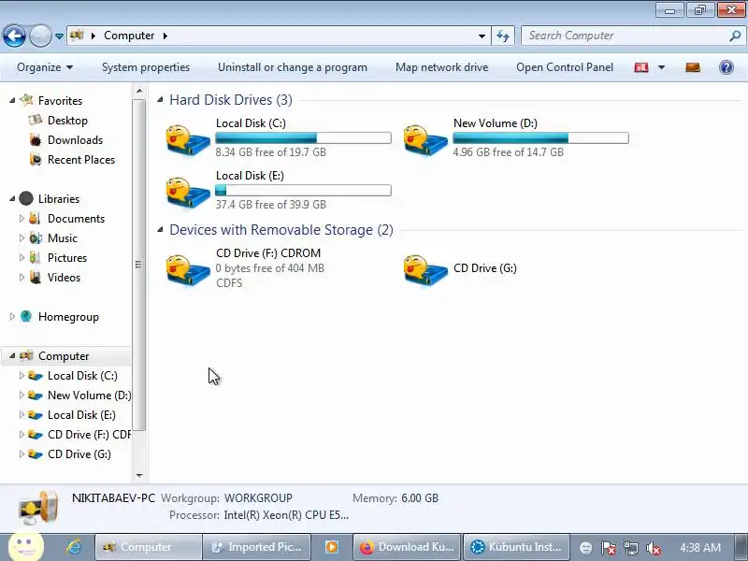Screen dimensions: 748x561
Task: Open recent pages dropdown beside navigation arrows
Action: pos(59,36)
